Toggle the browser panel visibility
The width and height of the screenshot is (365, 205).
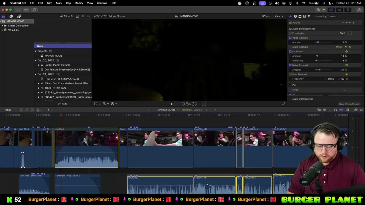[x=331, y=10]
